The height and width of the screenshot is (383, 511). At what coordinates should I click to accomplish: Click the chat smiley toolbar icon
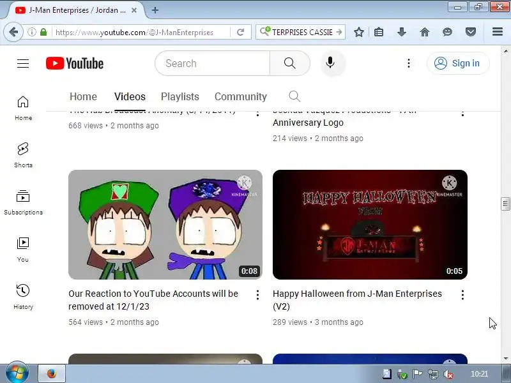448,32
